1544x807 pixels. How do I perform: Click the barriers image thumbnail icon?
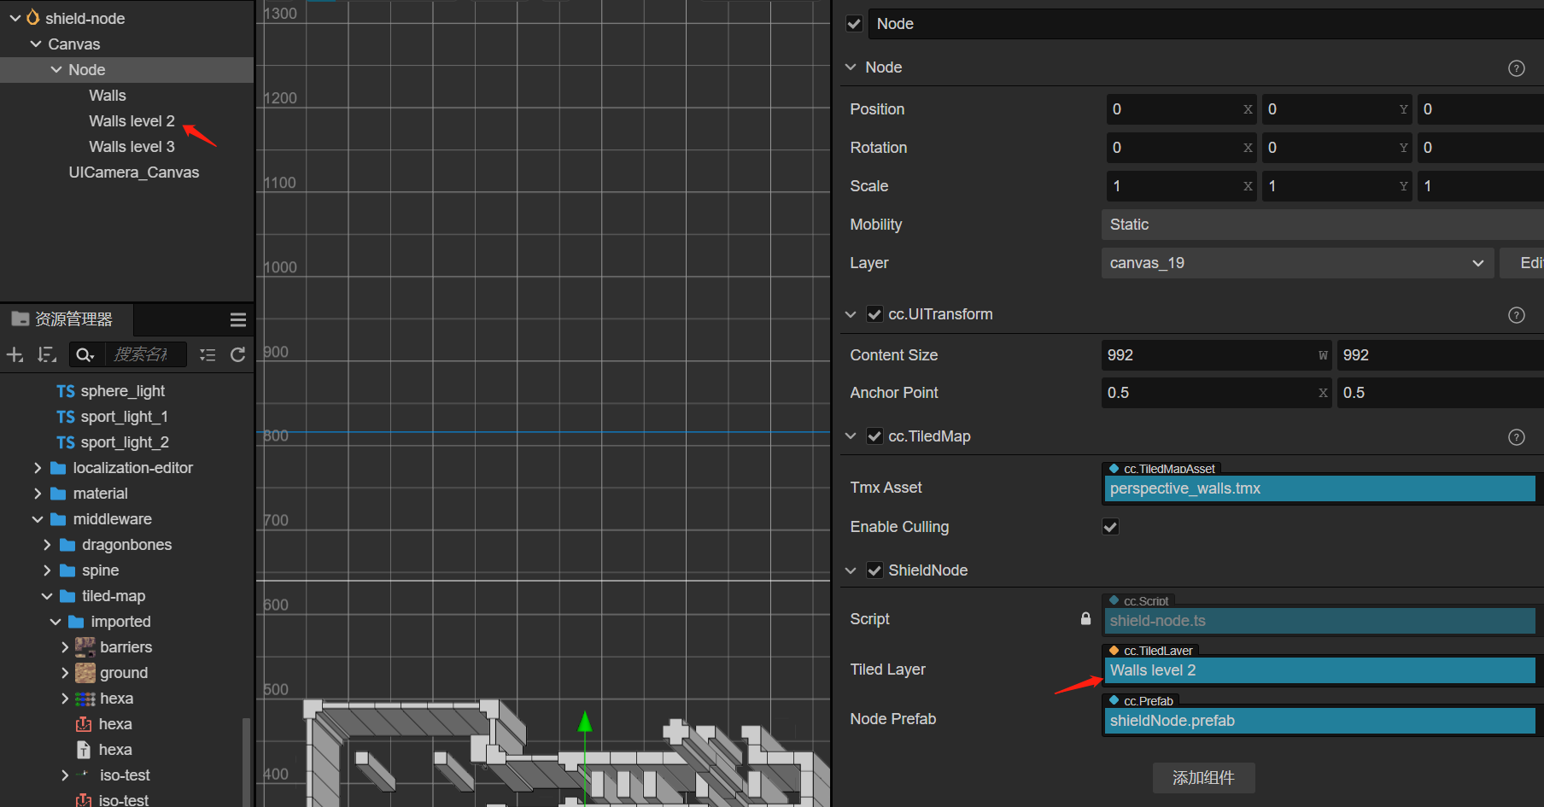coord(85,647)
